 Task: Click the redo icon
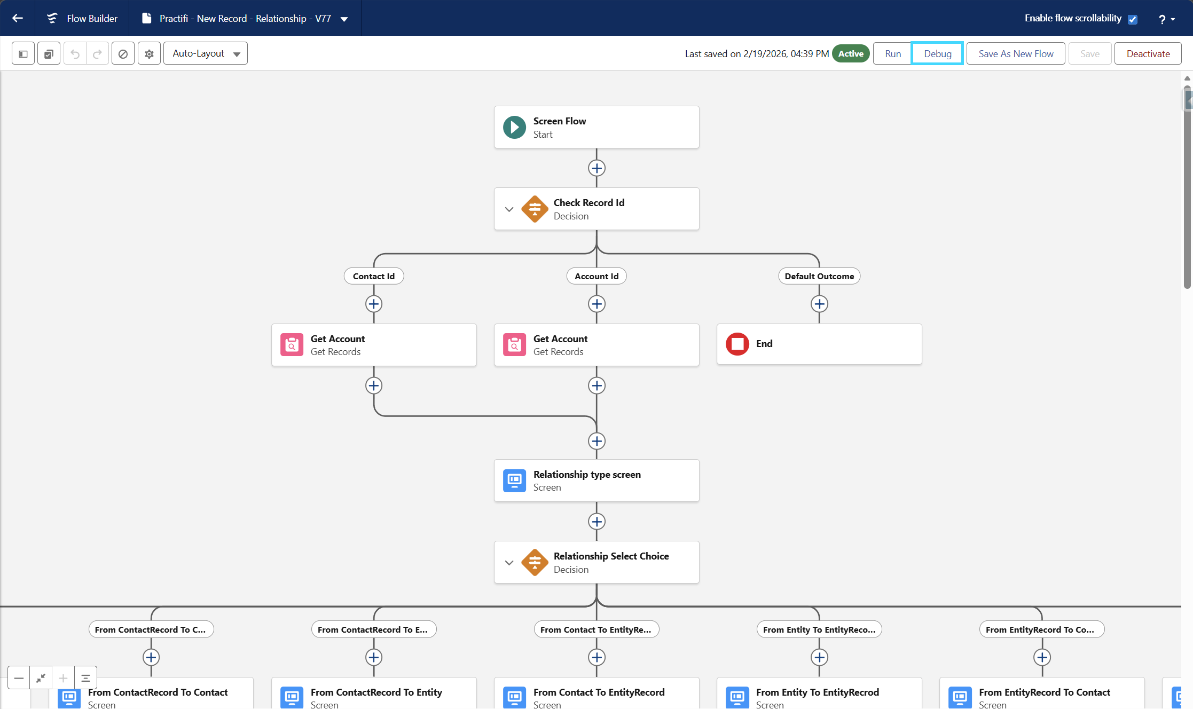coord(98,53)
